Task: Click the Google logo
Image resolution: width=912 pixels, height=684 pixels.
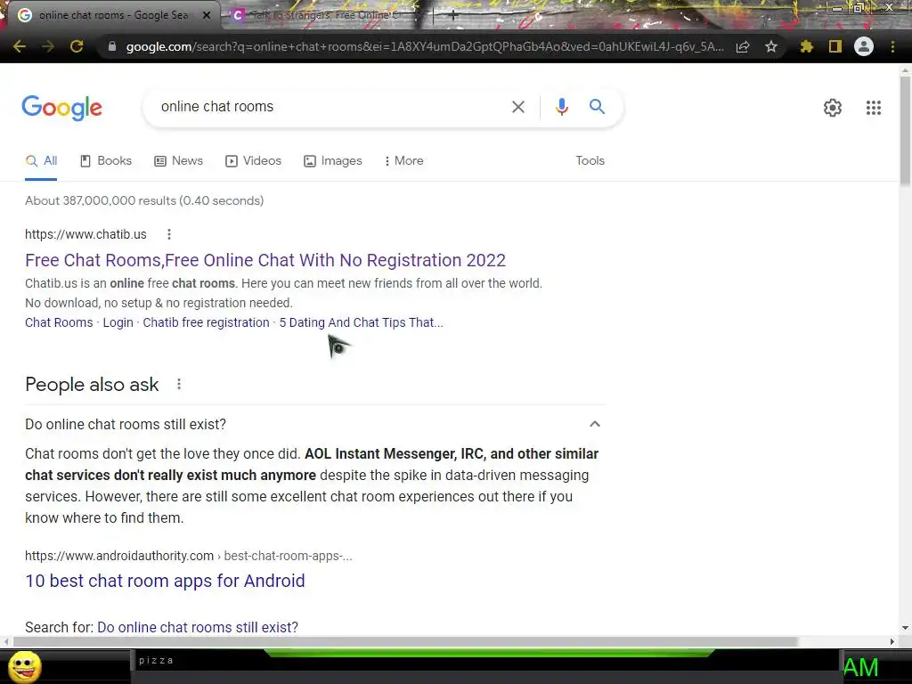Action: pyautogui.click(x=62, y=108)
